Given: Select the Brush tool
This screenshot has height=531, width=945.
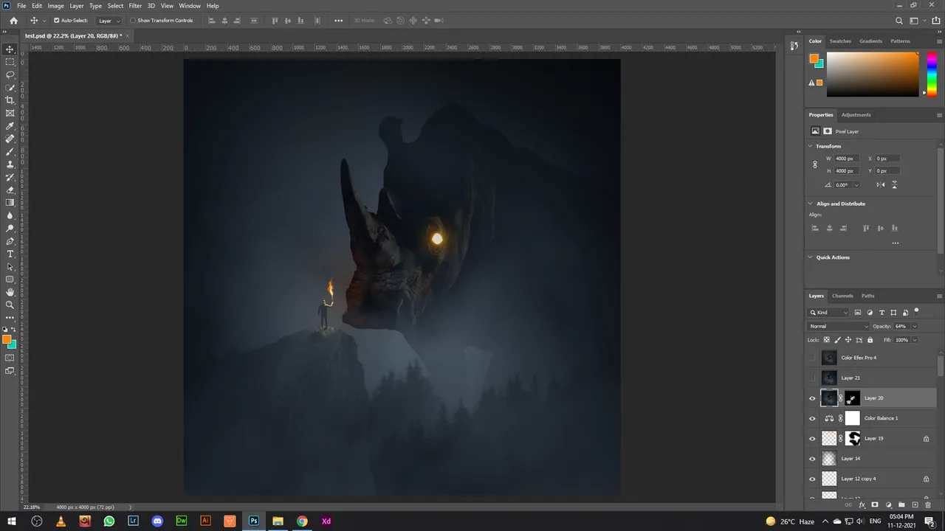Looking at the screenshot, I should (10, 151).
